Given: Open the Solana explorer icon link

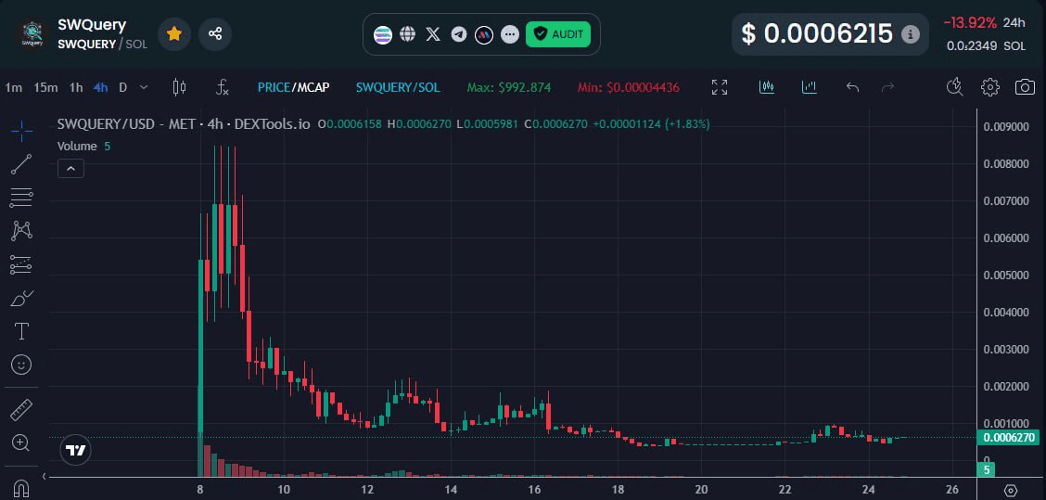Looking at the screenshot, I should point(383,34).
